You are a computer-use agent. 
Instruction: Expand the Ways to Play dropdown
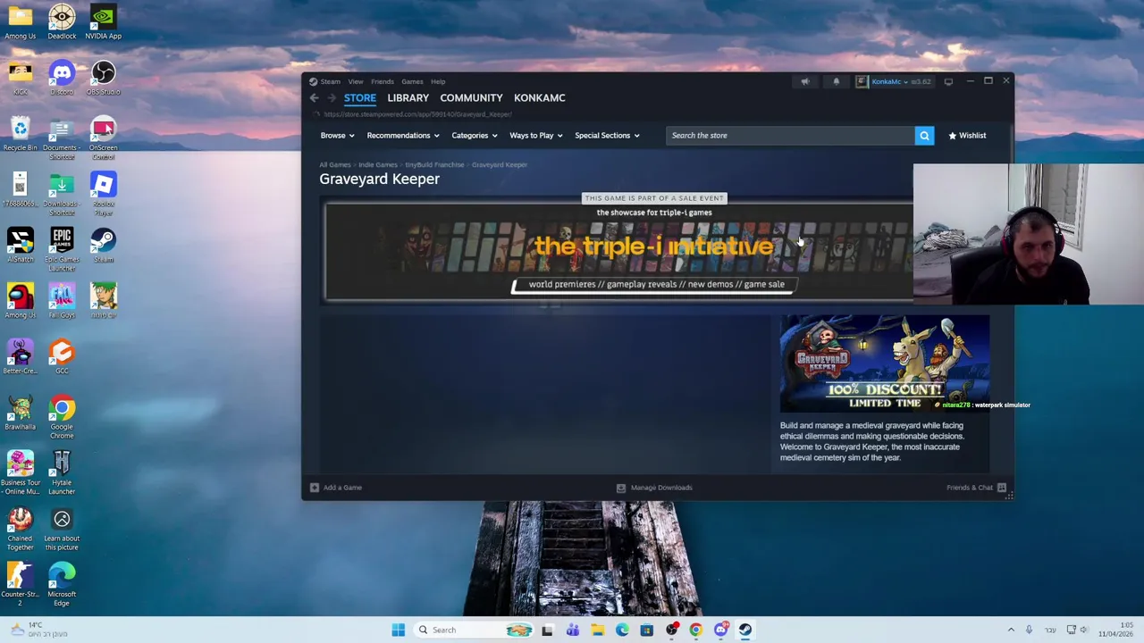coord(536,136)
